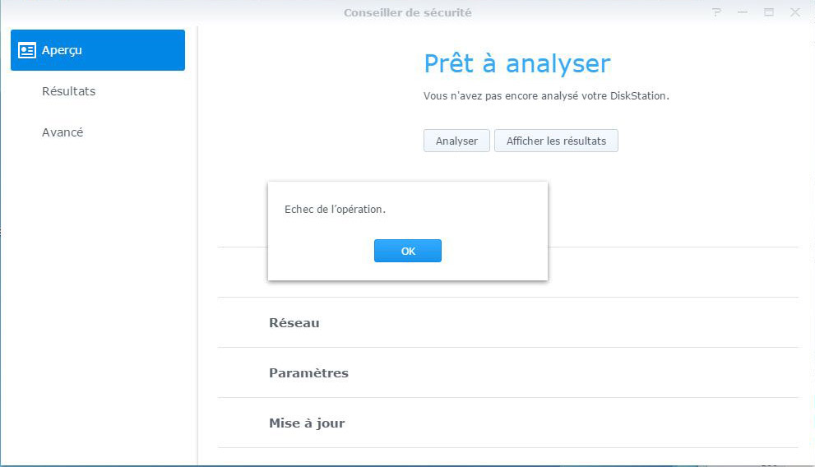Click the 'Conseiller de sécurité' window title

[408, 12]
